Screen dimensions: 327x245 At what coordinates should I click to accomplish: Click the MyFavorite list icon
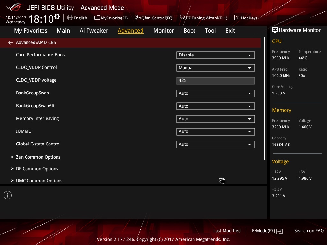tap(97, 18)
